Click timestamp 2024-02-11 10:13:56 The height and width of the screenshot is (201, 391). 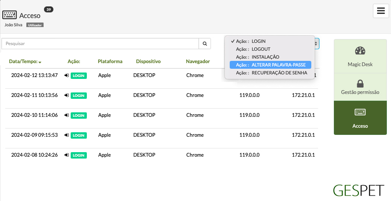coord(35,95)
